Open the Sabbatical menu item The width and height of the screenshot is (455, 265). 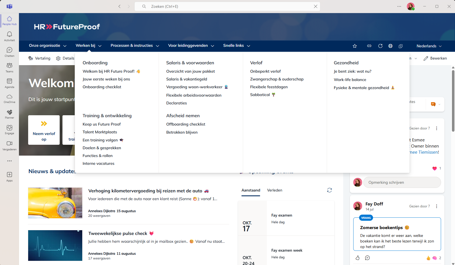tap(263, 95)
